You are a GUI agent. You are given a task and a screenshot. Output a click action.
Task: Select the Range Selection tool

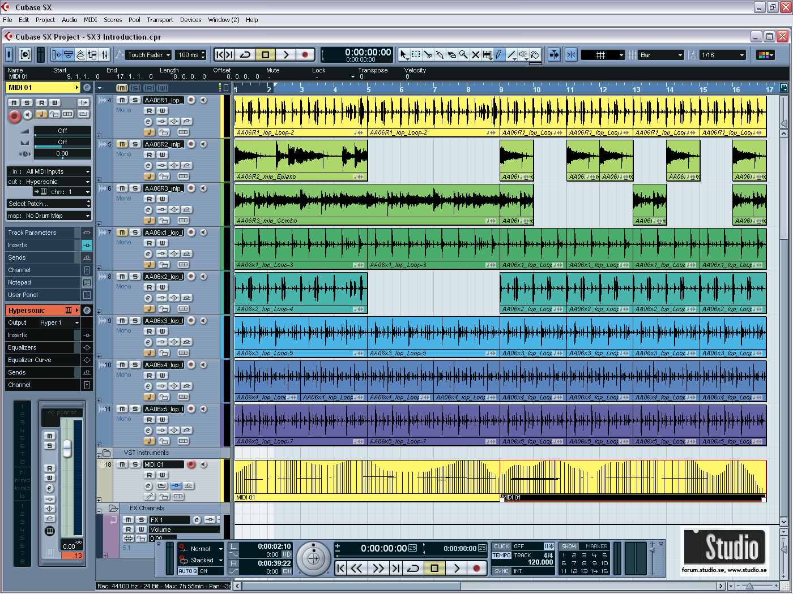click(416, 55)
